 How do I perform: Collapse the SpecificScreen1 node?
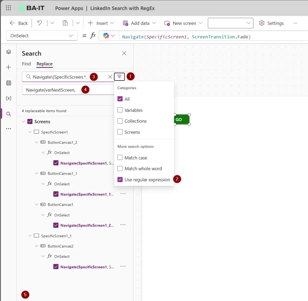click(30, 132)
